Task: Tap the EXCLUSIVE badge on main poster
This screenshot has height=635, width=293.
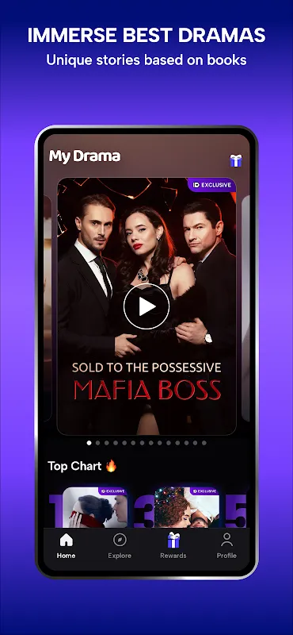Action: 211,185
